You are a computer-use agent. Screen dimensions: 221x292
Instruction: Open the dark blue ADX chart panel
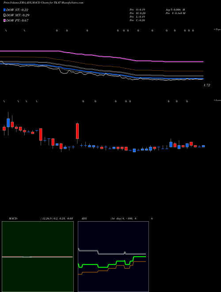coord(113,257)
